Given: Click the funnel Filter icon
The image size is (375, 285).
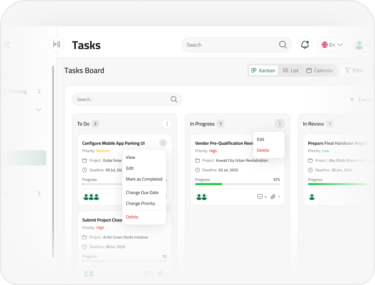Looking at the screenshot, I should coord(348,71).
